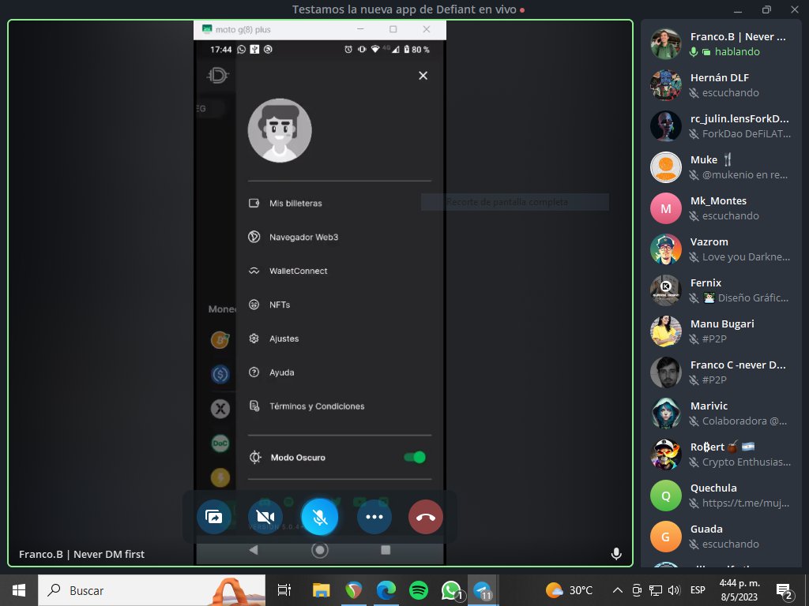Click Quechula's green Q avatar
This screenshot has height=606, width=809.
[665, 496]
